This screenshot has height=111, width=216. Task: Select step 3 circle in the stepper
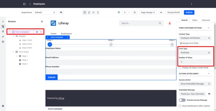point(172,44)
